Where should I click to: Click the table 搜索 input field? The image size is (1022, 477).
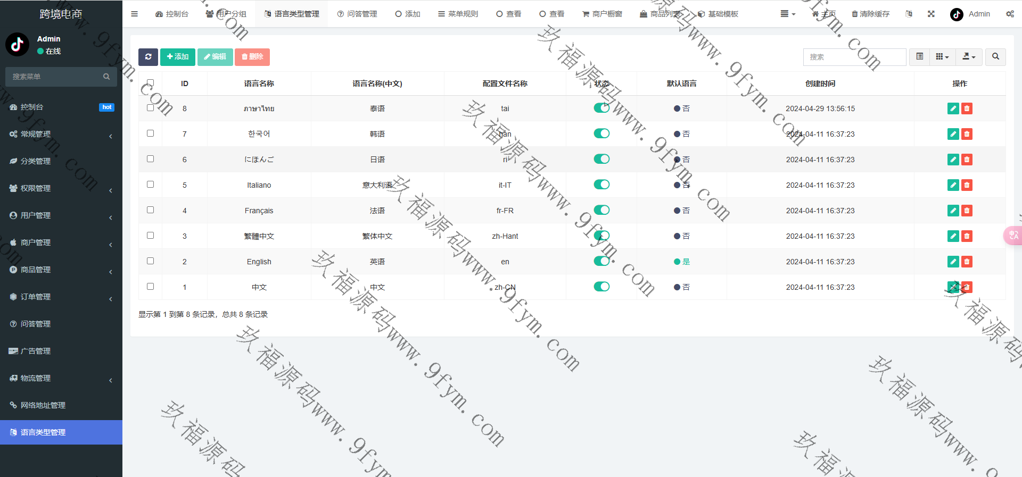pyautogui.click(x=854, y=57)
